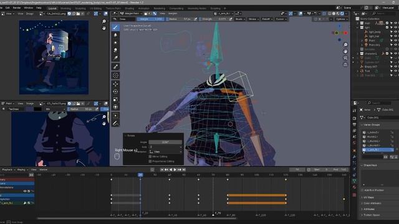Click the 3D viewport zoom magnifier icon

(x=345, y=45)
